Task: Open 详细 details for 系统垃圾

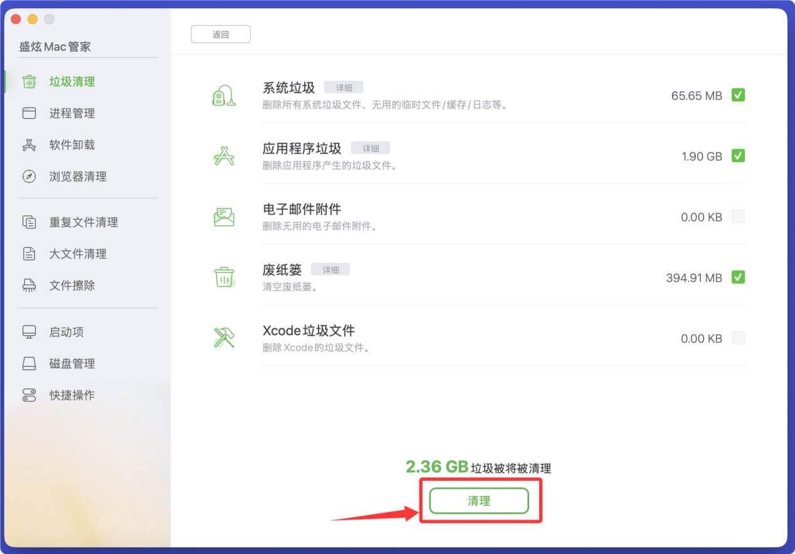Action: (344, 87)
